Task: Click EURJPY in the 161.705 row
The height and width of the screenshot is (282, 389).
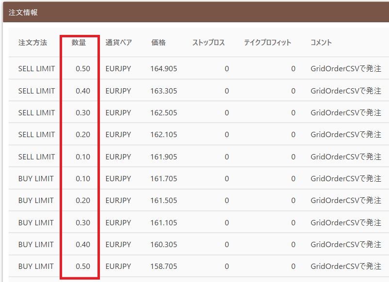Action: [x=118, y=179]
